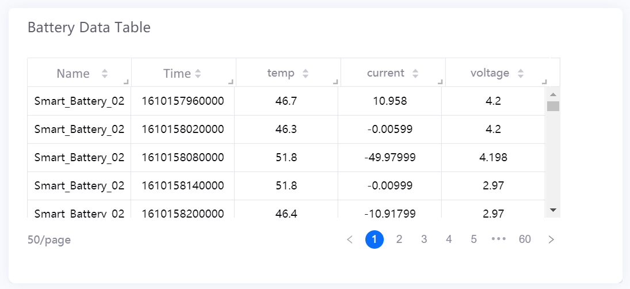Click the Time column sort arrows
The width and height of the screenshot is (630, 289).
tap(198, 74)
